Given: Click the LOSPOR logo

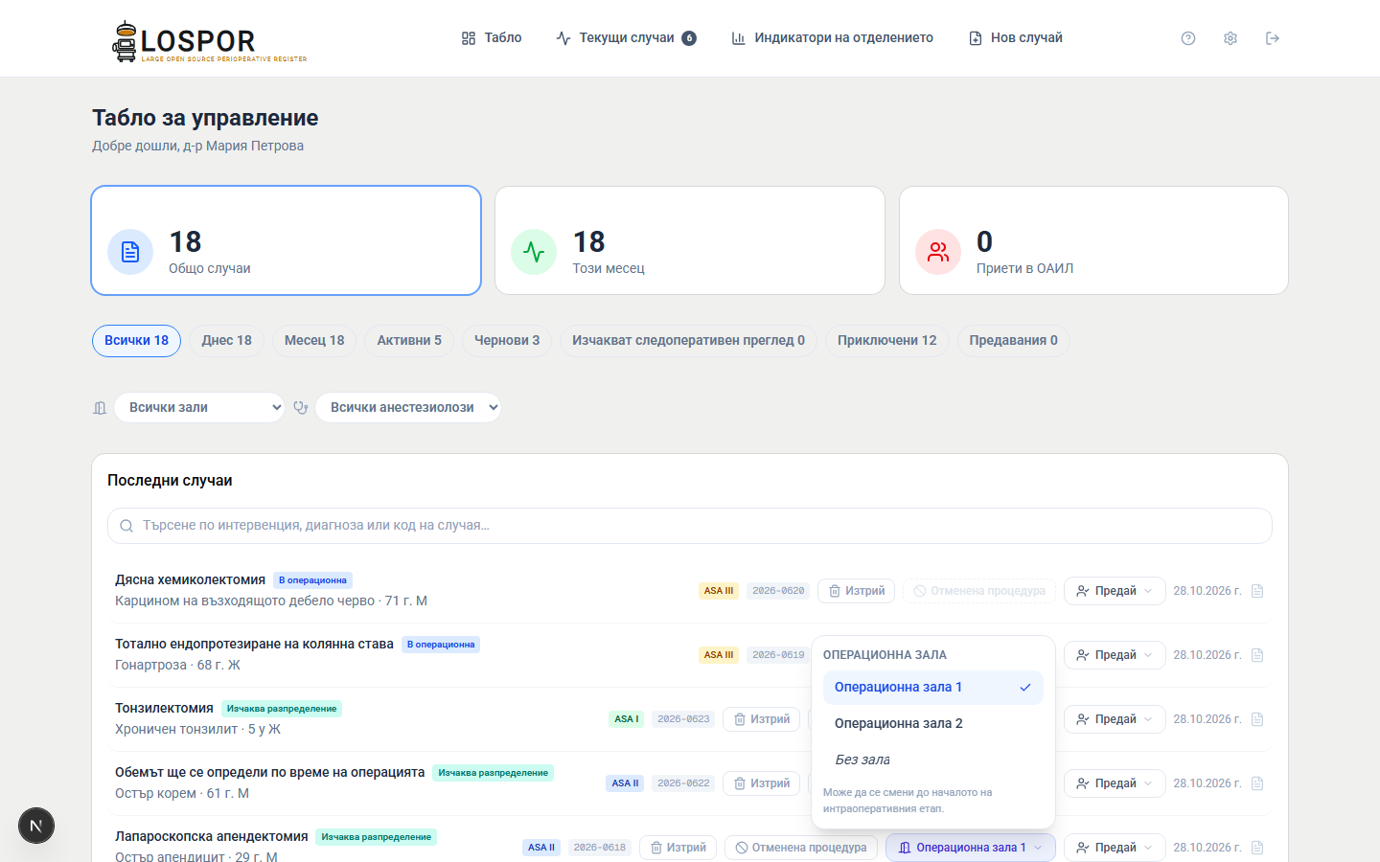Looking at the screenshot, I should (210, 41).
